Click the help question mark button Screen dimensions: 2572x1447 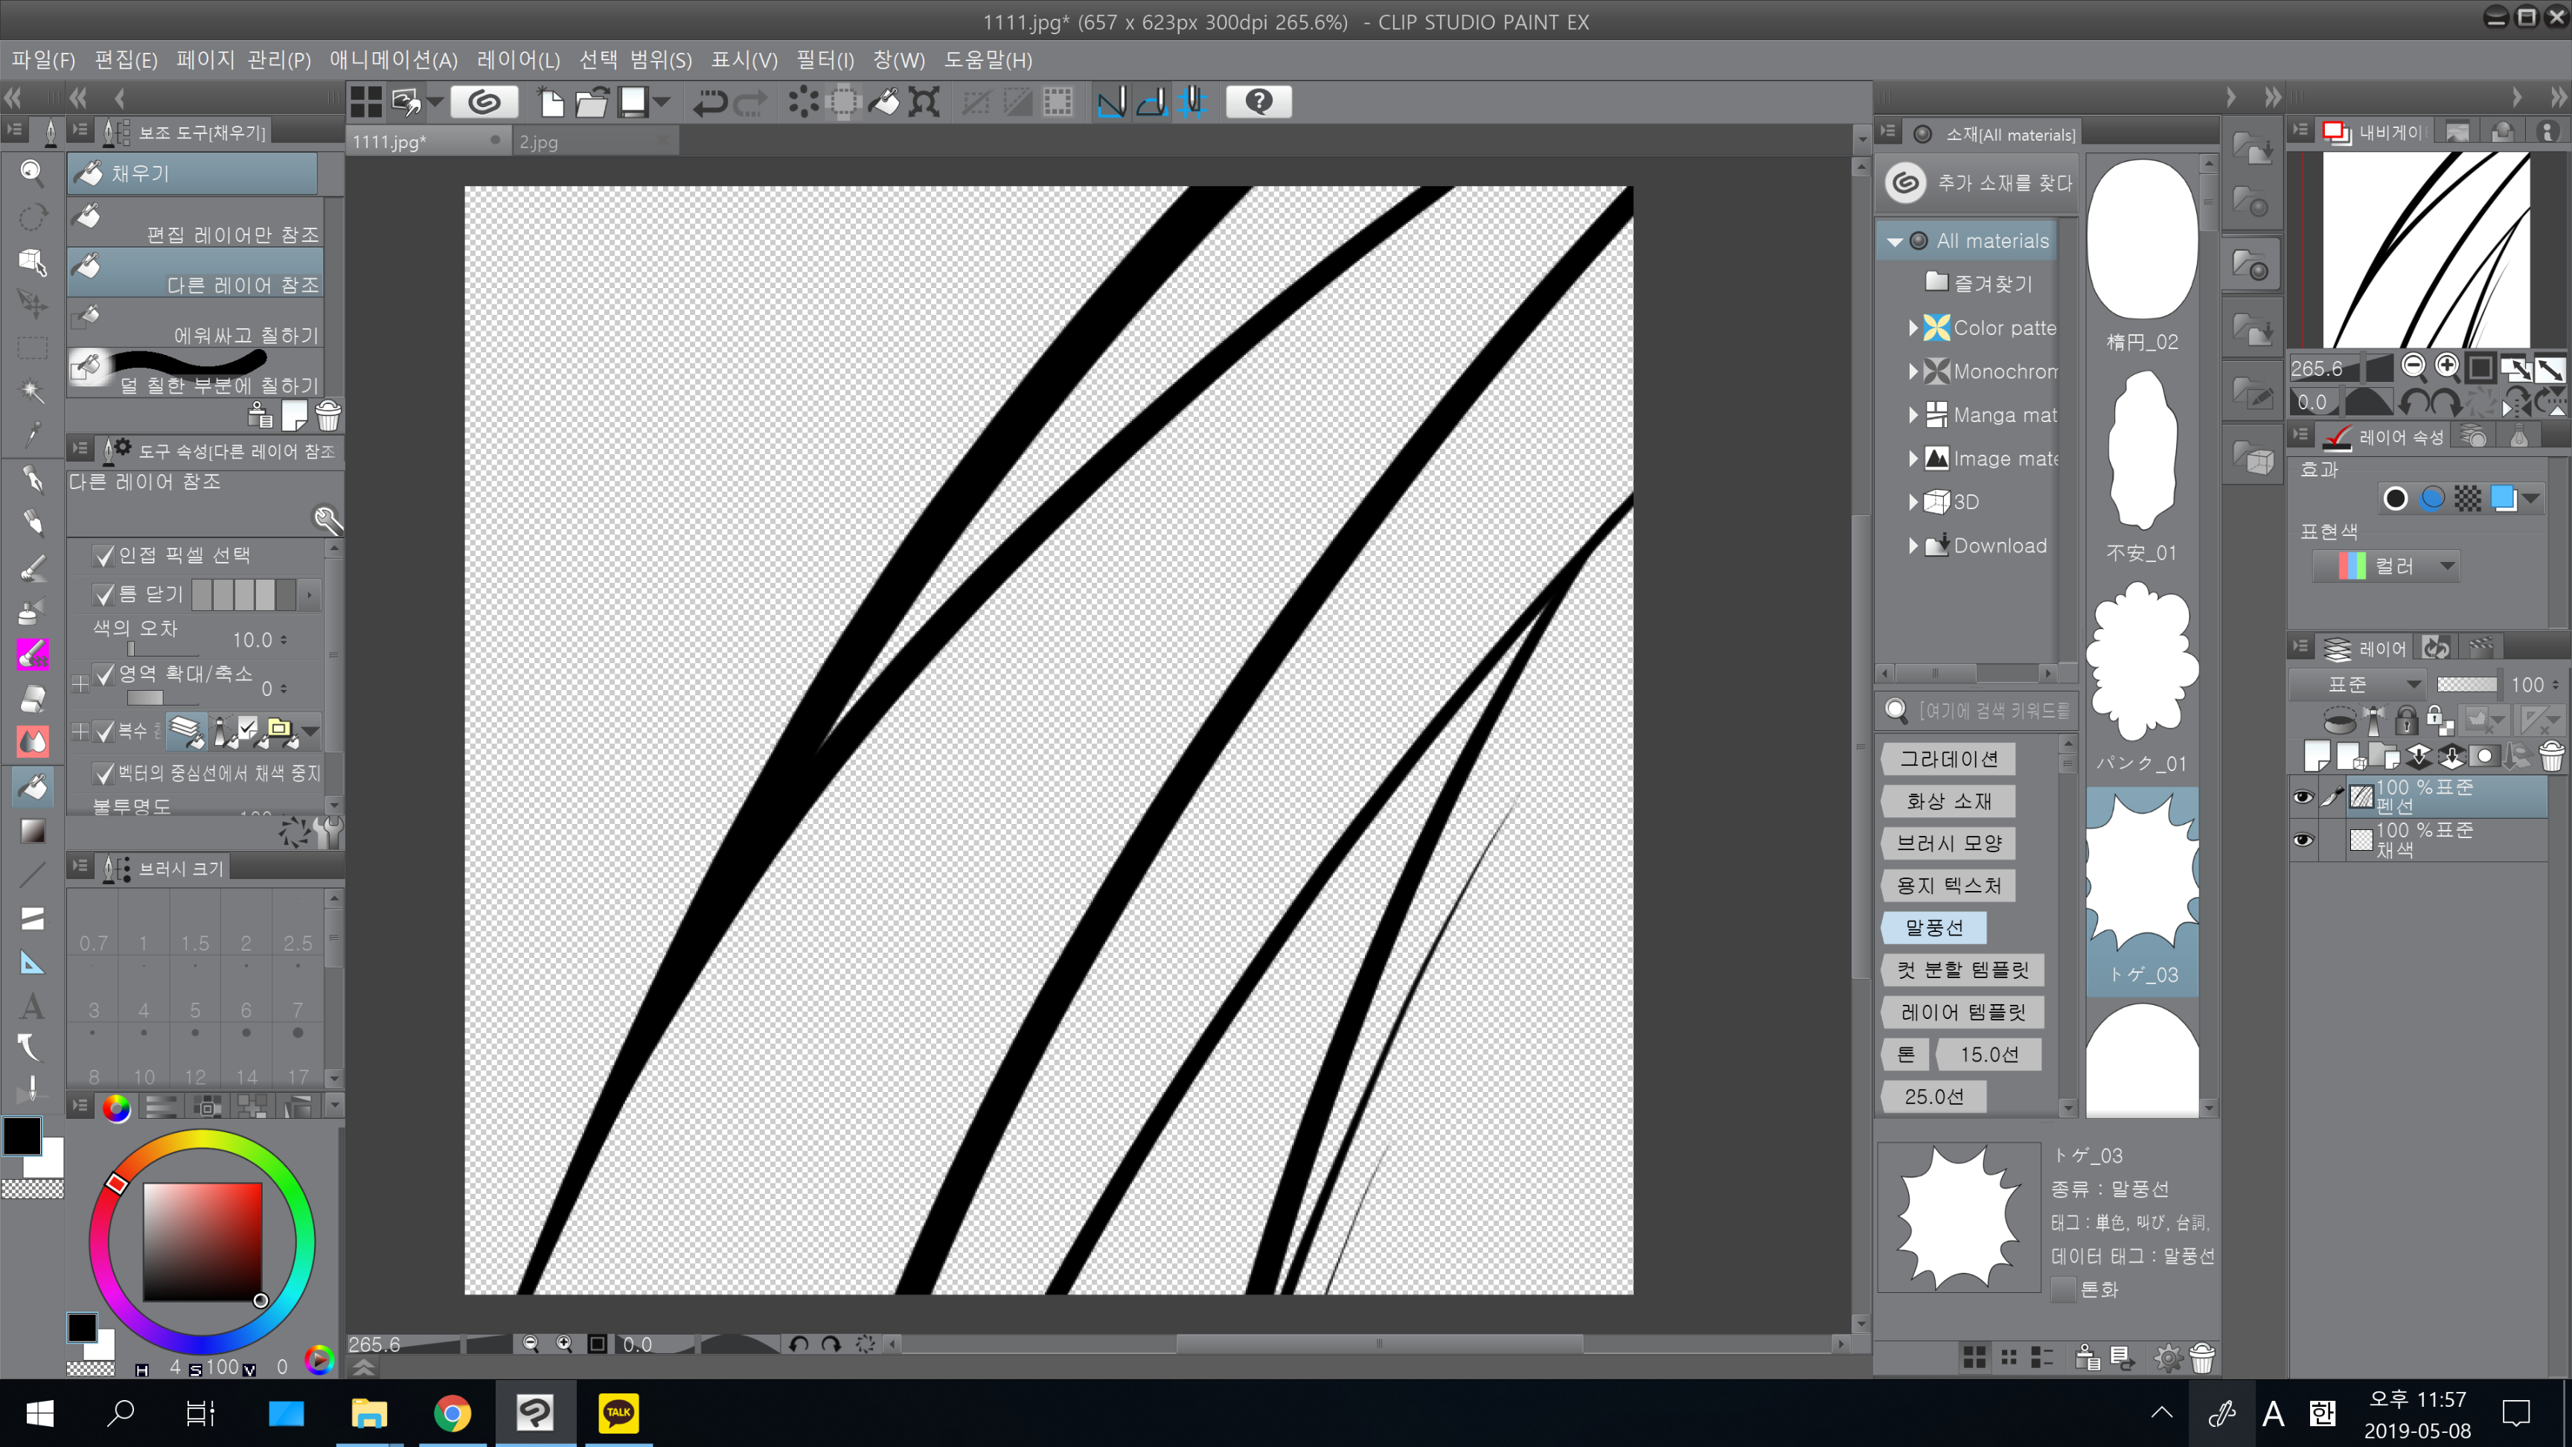1258,102
